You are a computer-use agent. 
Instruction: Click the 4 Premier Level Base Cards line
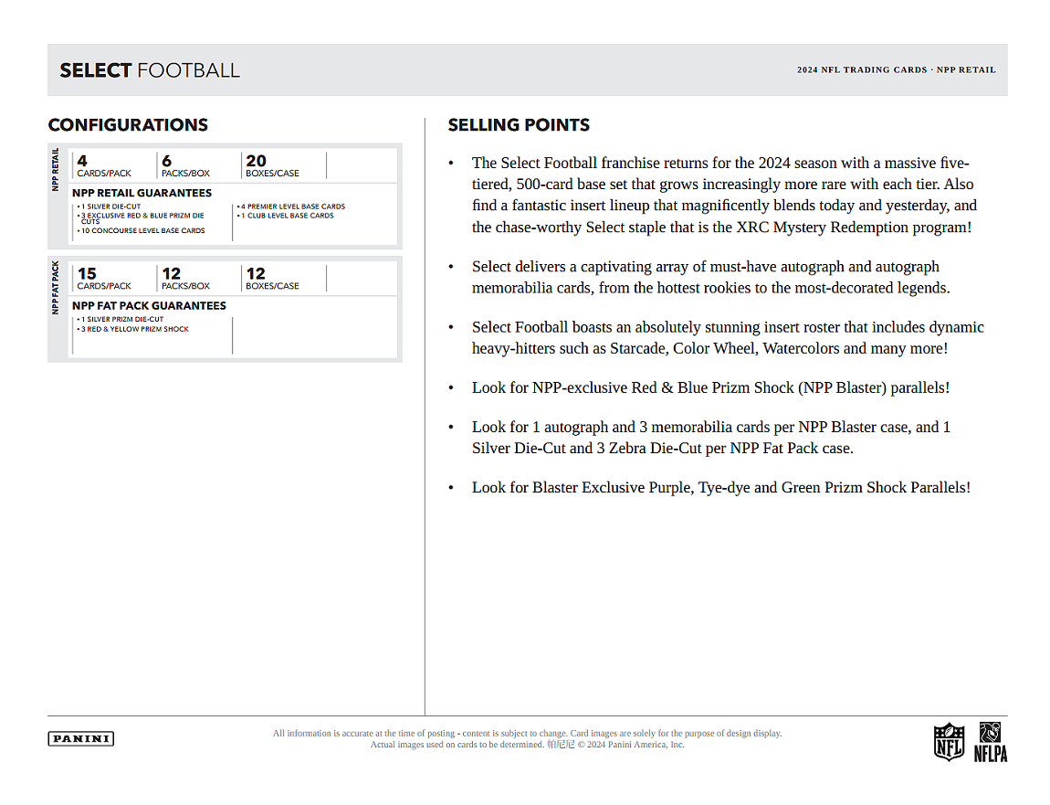coord(291,207)
